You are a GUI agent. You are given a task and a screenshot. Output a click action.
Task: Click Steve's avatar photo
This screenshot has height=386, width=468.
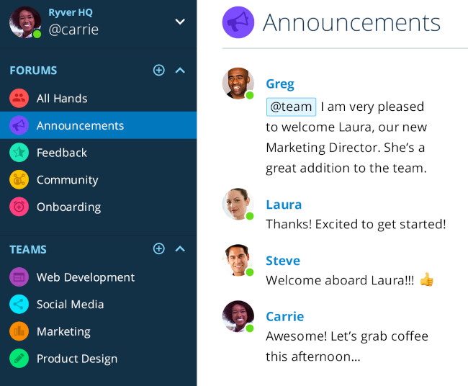(238, 260)
